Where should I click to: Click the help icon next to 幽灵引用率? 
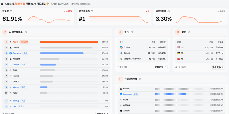point(169,11)
